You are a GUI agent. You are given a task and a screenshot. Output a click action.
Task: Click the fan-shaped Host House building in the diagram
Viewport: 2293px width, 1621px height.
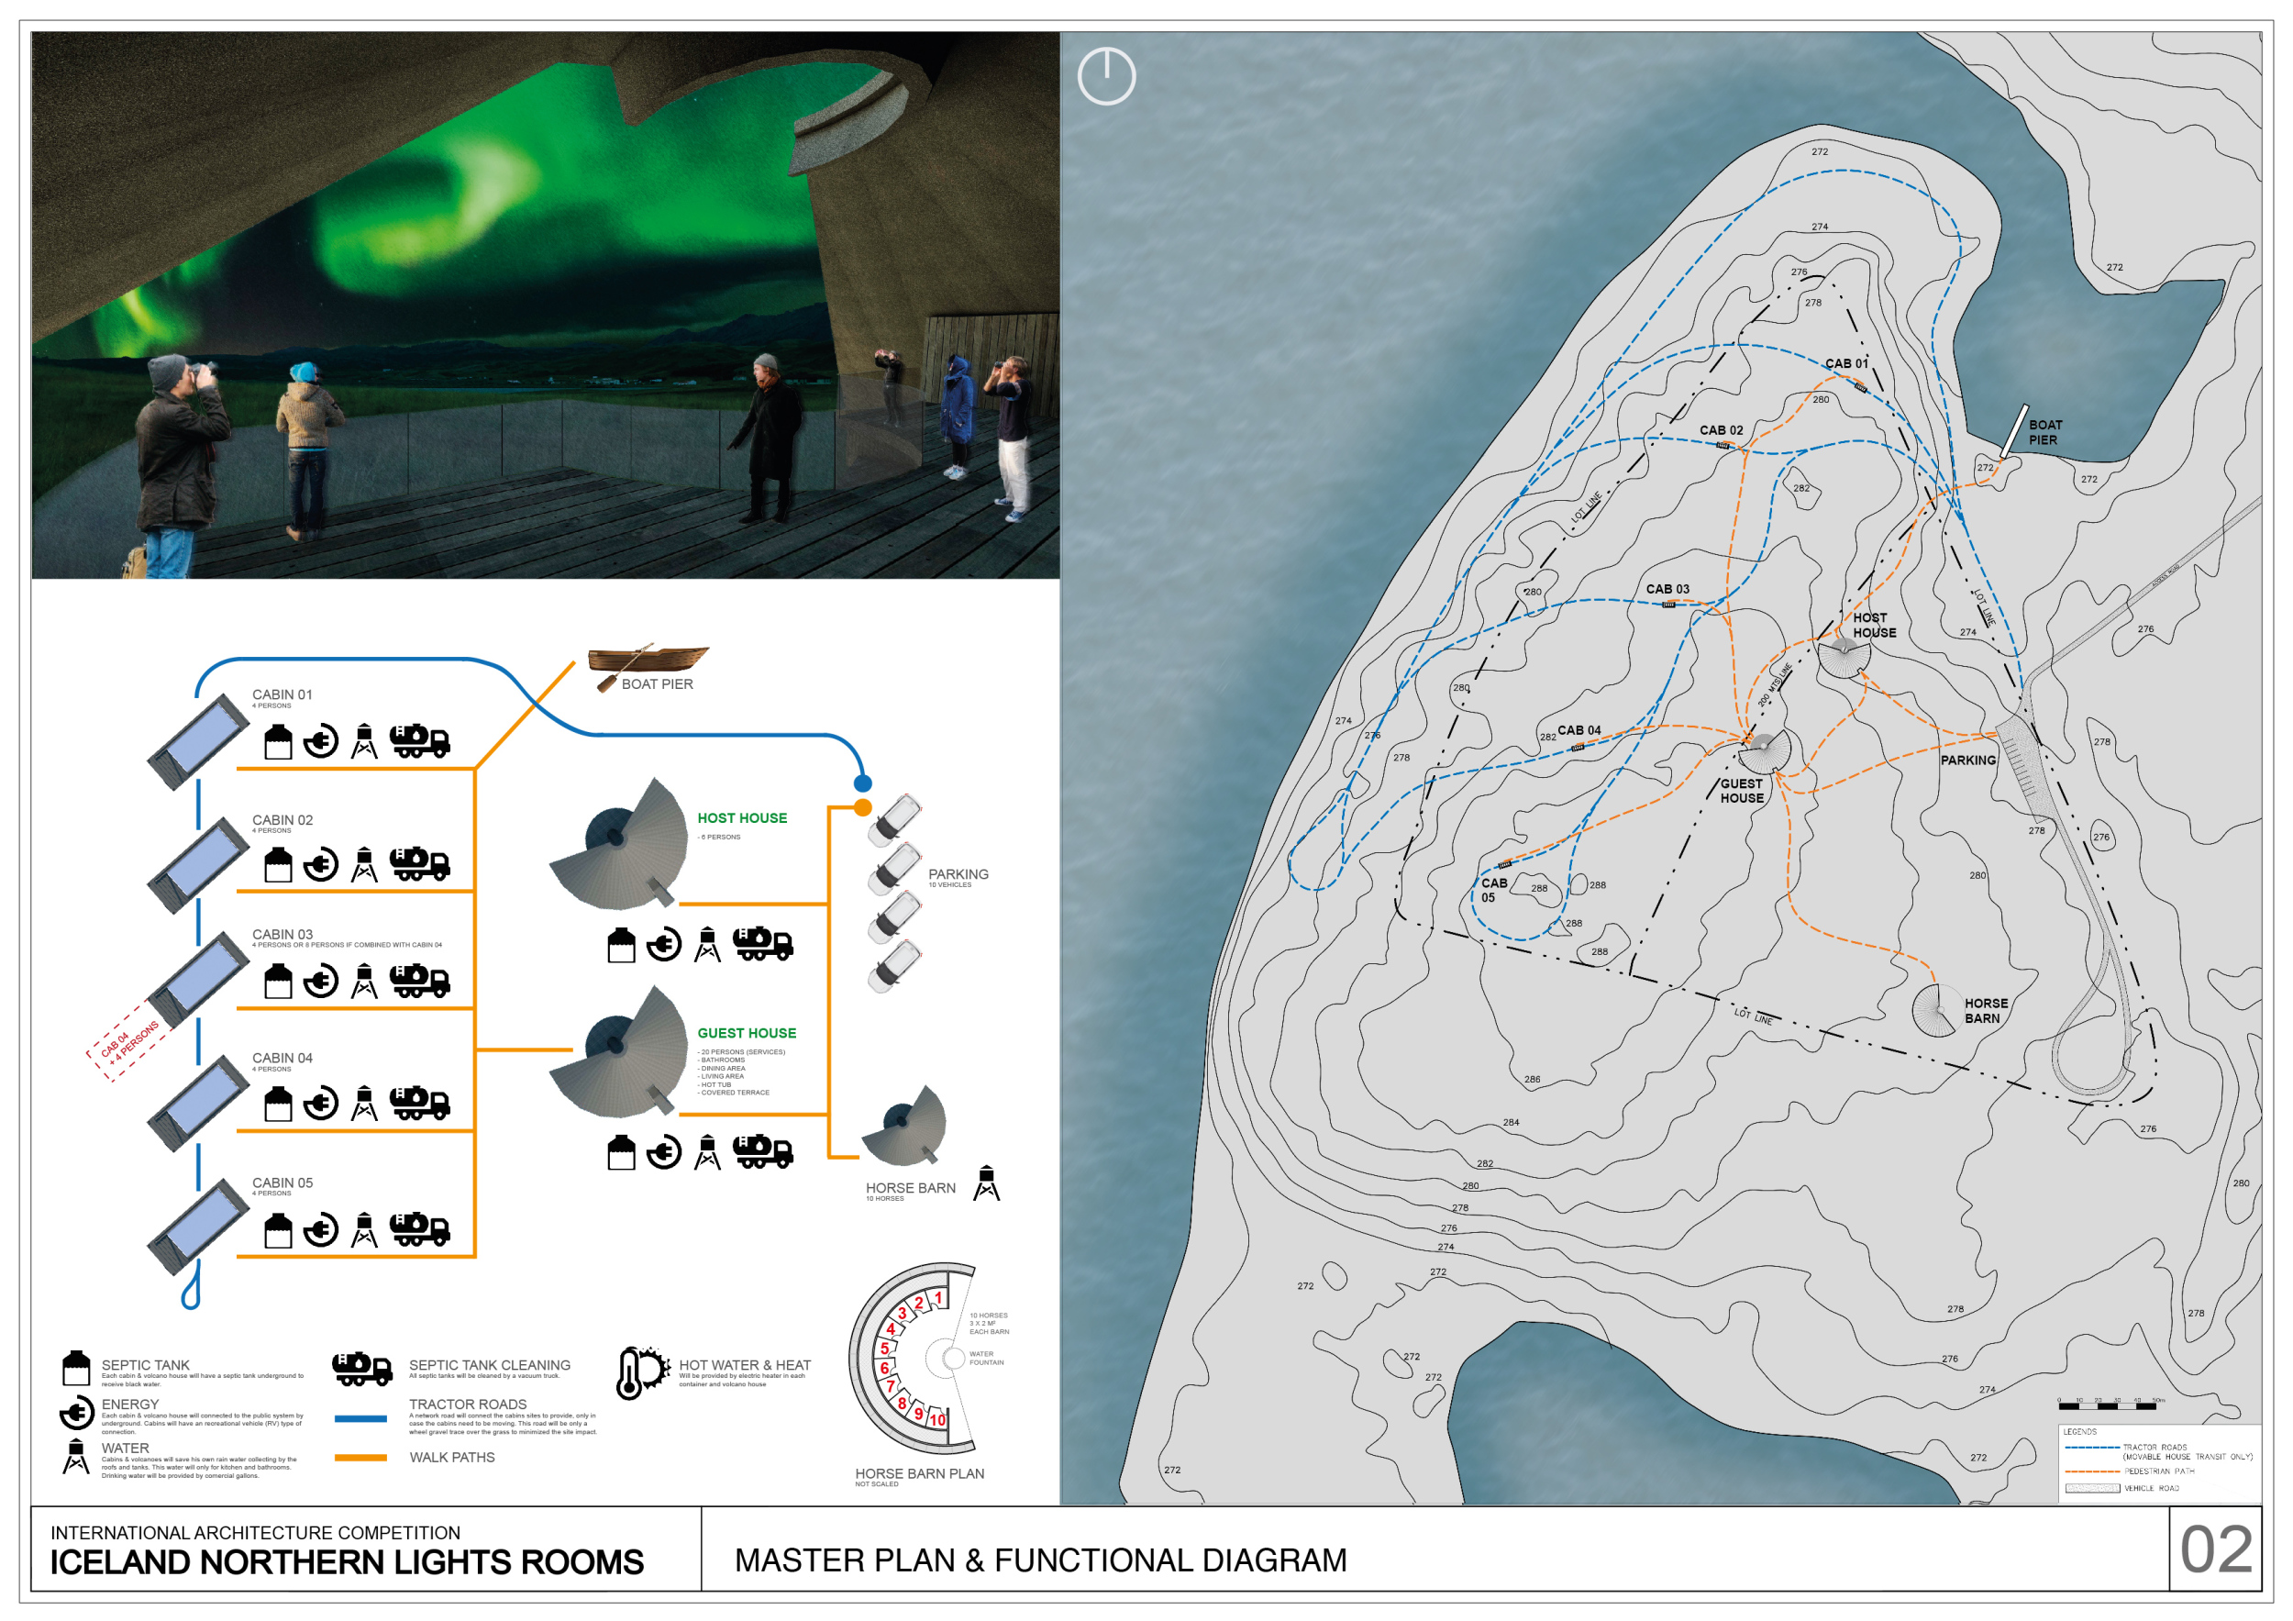pyautogui.click(x=618, y=844)
